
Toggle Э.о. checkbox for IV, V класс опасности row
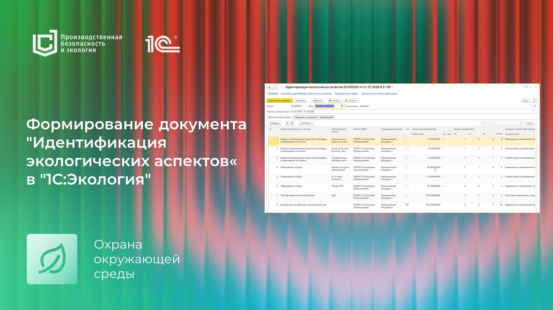coord(407,177)
